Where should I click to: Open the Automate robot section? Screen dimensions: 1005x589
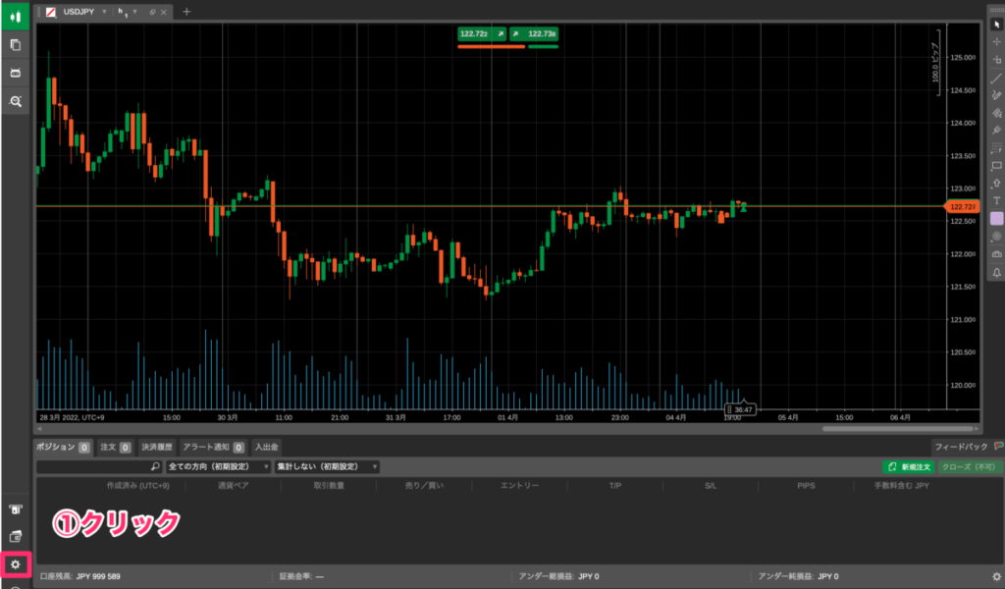coord(16,73)
